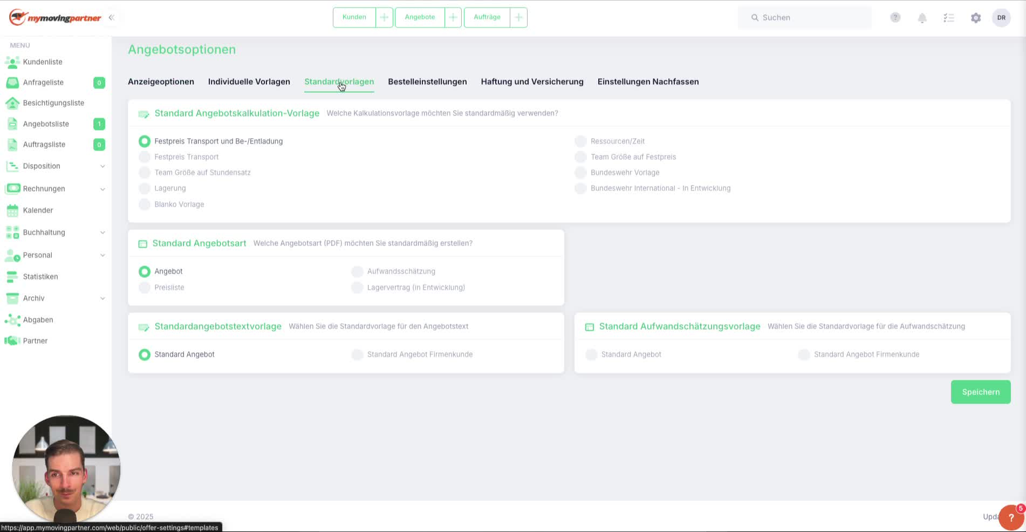Select the Angebot radio under Angebotsart
This screenshot has height=532, width=1026.
[145, 271]
